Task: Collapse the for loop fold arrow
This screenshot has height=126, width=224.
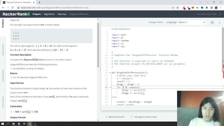Action: (110, 87)
